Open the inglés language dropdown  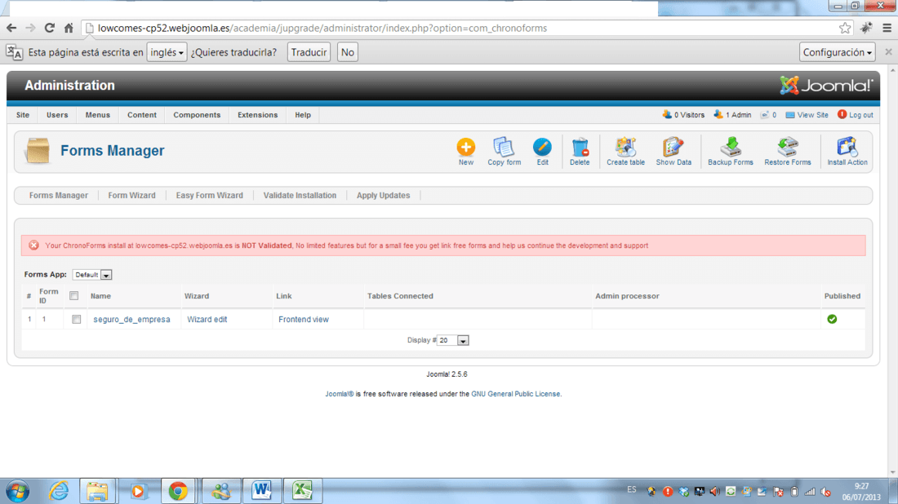167,52
